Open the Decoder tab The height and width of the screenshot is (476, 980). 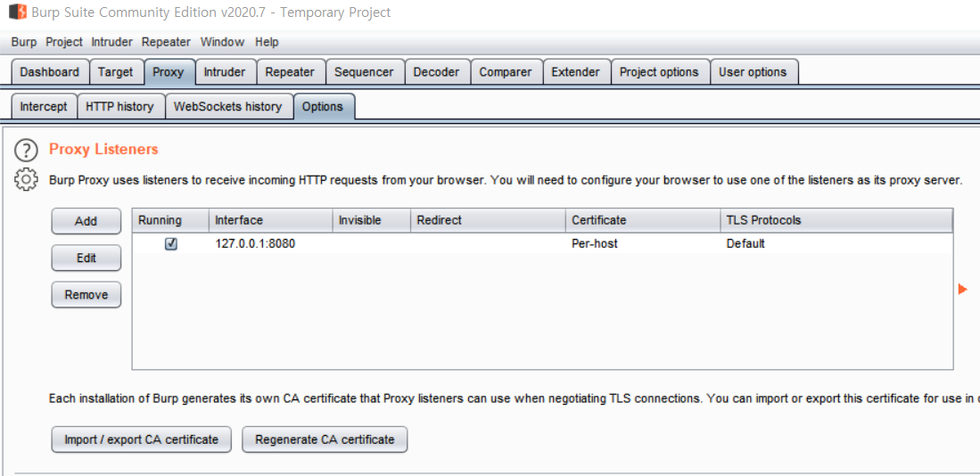click(x=437, y=72)
